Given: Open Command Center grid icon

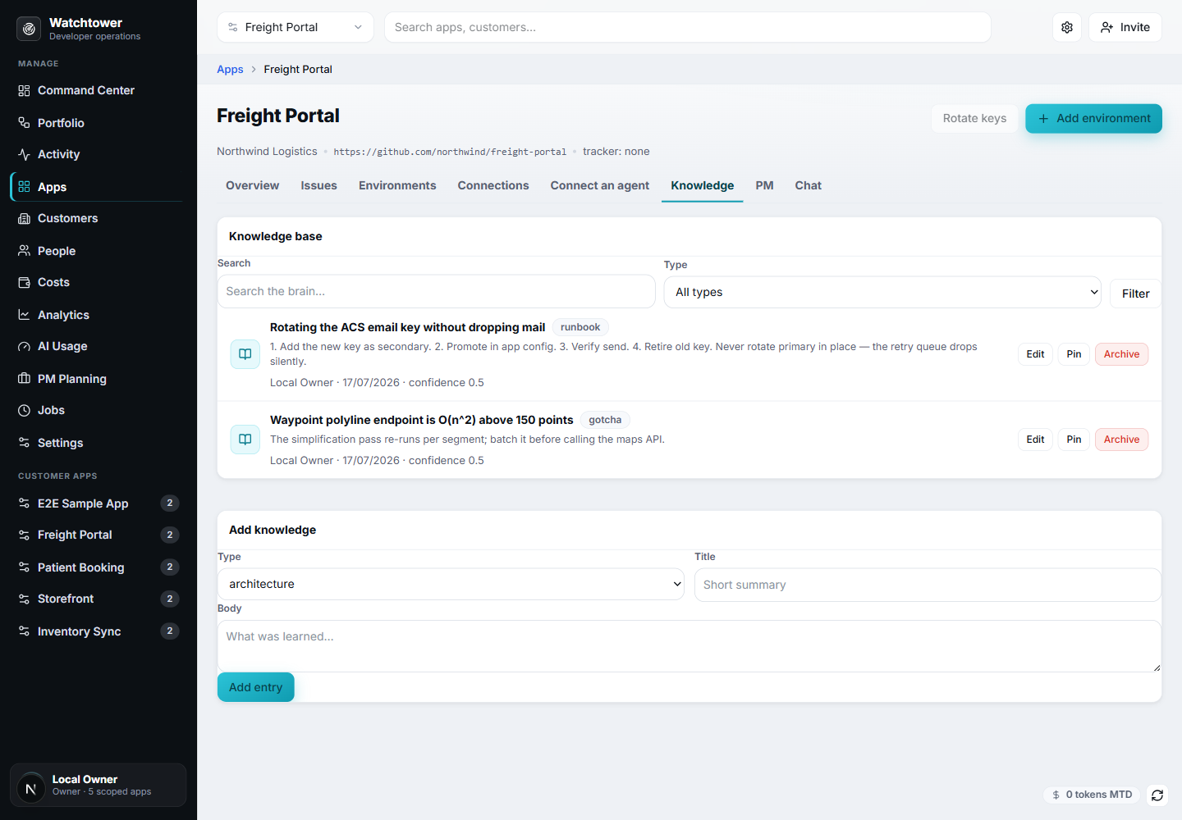Looking at the screenshot, I should [24, 90].
